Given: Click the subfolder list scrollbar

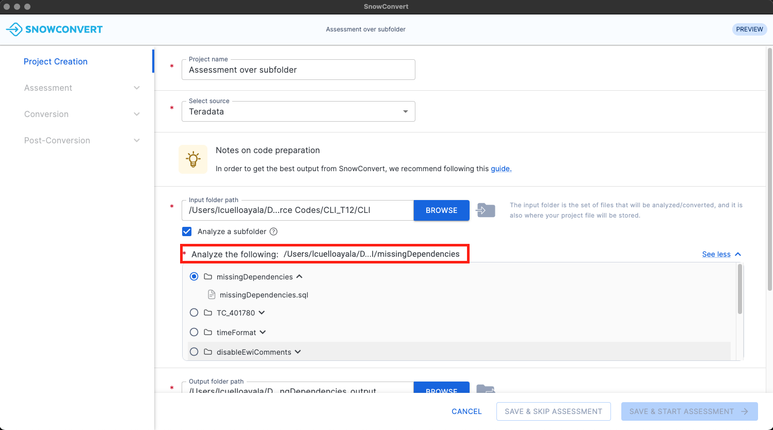Looking at the screenshot, I should 740,289.
